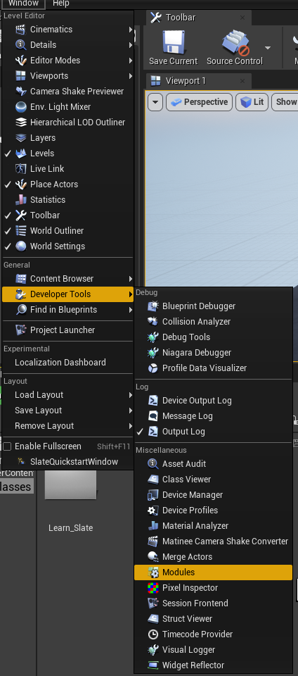Screen dimensions: 298x676
Task: Enable the Fullscreen checkbox
Action: tap(7, 446)
